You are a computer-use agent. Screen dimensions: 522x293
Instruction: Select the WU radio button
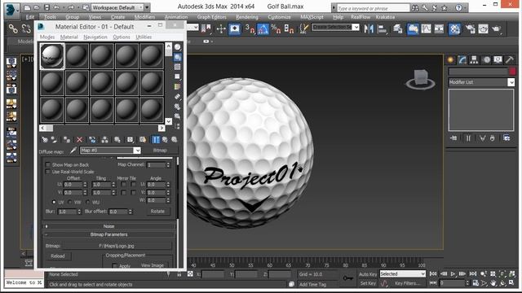(x=88, y=202)
